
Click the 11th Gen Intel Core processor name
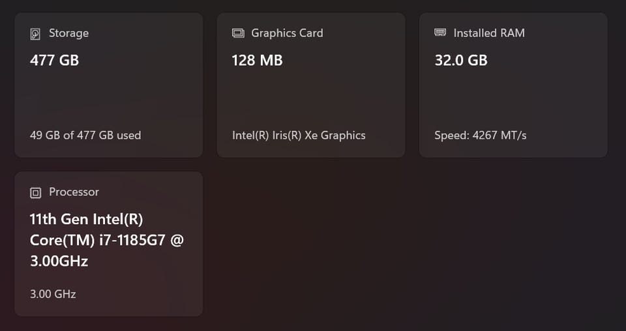click(107, 240)
